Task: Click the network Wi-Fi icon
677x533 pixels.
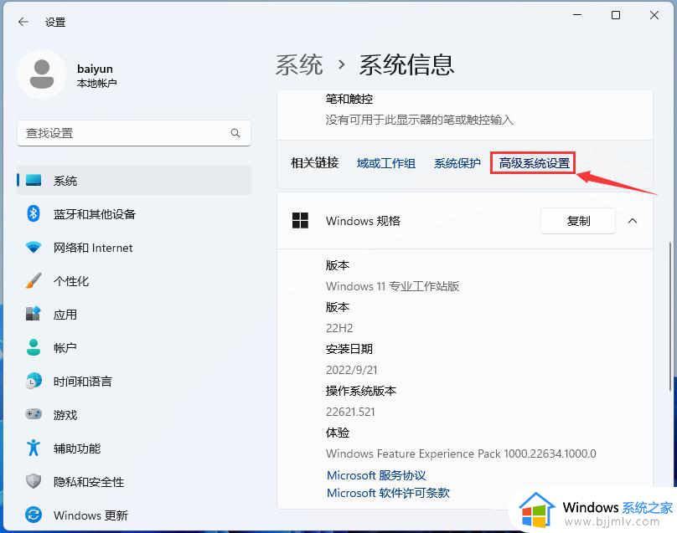Action: click(x=34, y=247)
